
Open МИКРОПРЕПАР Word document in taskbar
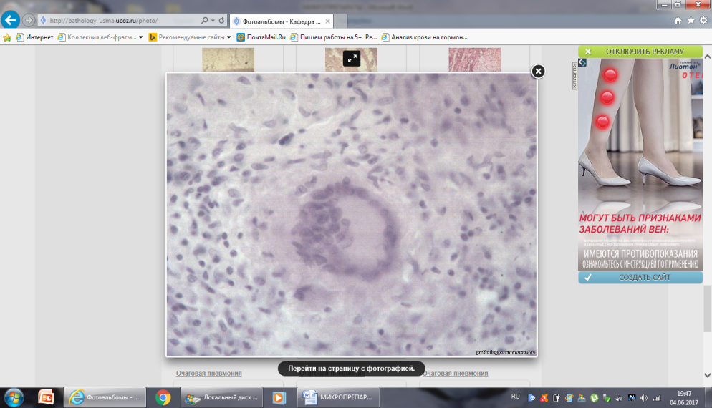click(338, 397)
